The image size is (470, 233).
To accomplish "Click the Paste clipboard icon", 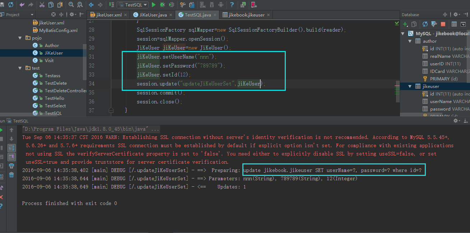I will 60,5.
